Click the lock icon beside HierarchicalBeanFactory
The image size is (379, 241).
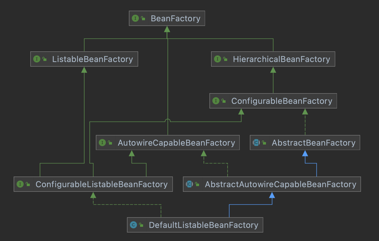coord(225,59)
